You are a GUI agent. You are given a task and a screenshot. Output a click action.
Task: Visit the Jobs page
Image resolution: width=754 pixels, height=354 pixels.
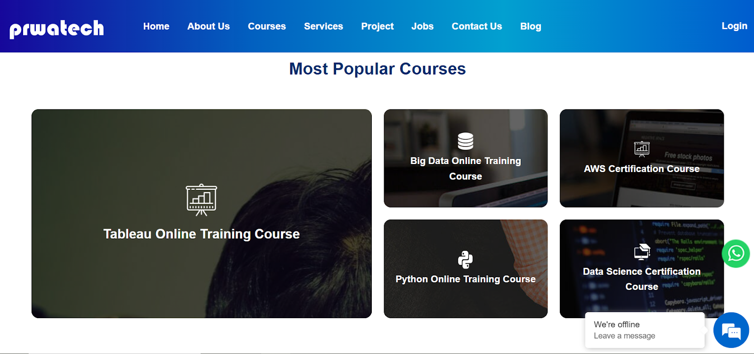click(422, 26)
